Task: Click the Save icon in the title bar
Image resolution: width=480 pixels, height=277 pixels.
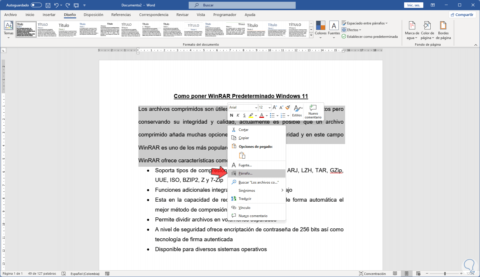Action: (x=48, y=5)
